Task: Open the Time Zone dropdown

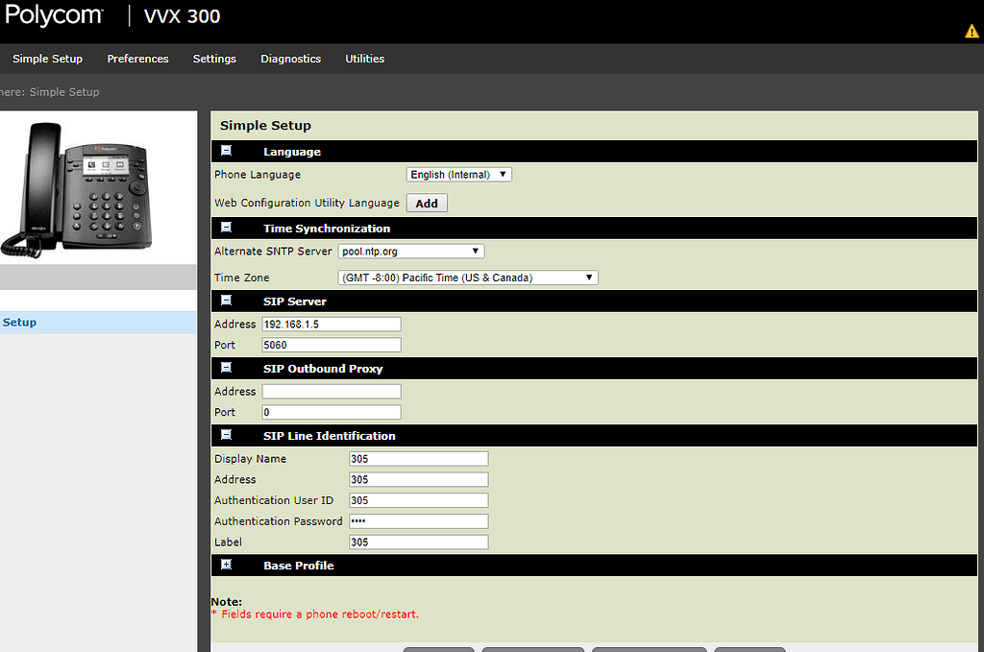Action: [467, 277]
